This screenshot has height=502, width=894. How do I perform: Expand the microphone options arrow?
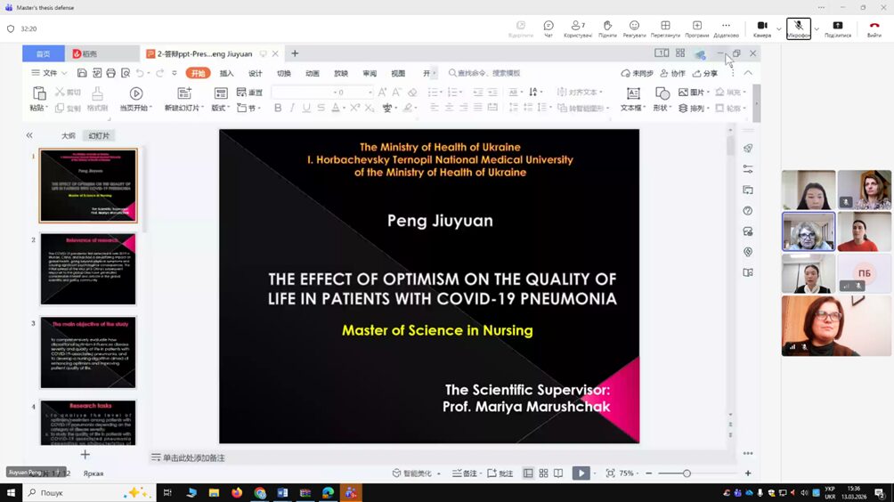(x=817, y=29)
